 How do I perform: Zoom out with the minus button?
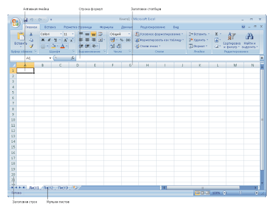[x=225, y=193]
